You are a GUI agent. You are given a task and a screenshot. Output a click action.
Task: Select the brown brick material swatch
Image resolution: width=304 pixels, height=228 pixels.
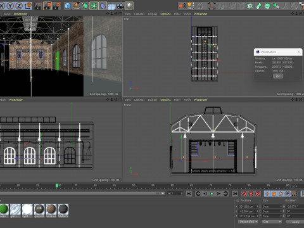(51, 209)
